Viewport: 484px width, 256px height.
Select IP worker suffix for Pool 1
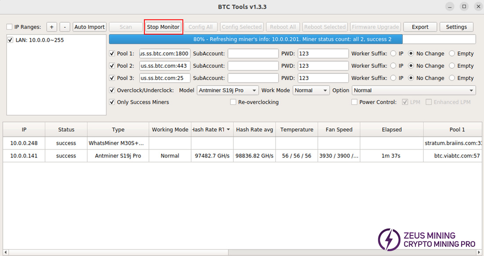click(393, 54)
